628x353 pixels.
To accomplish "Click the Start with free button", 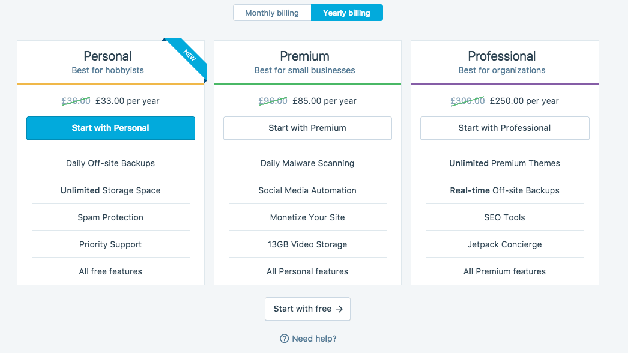I will tap(307, 309).
